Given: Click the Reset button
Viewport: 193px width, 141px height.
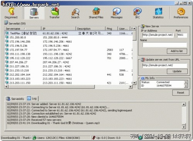Looking at the screenshot, I should pos(181,93).
